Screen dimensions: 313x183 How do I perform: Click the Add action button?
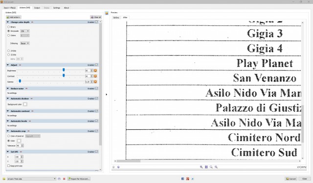click(14, 18)
